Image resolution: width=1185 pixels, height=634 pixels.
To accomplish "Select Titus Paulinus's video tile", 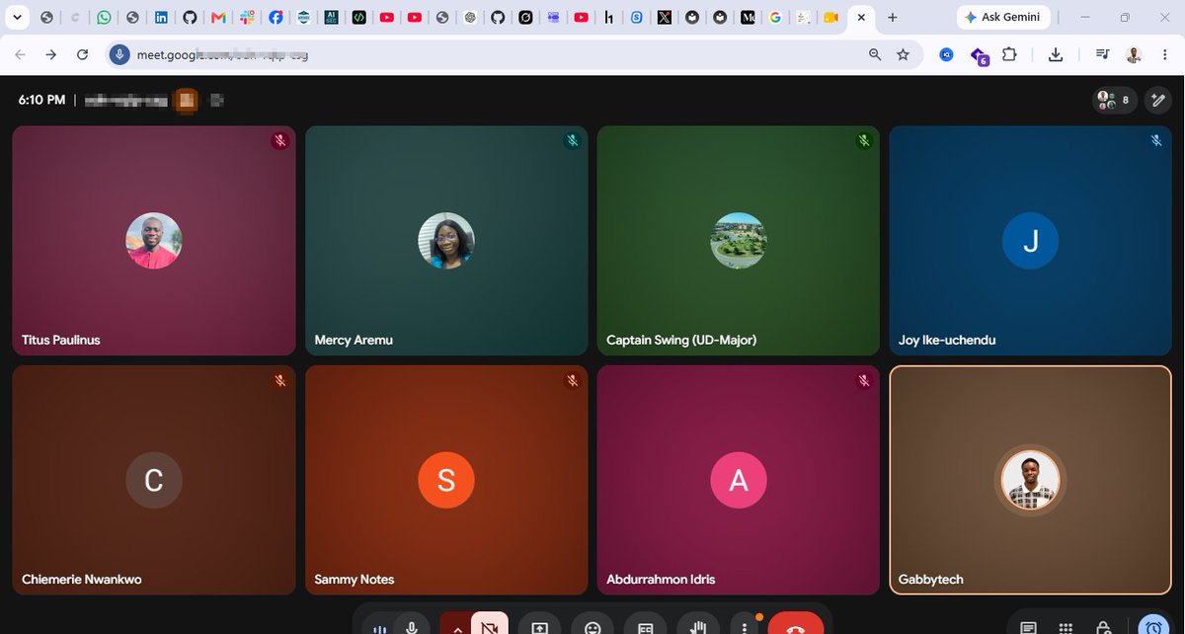I will pos(154,240).
